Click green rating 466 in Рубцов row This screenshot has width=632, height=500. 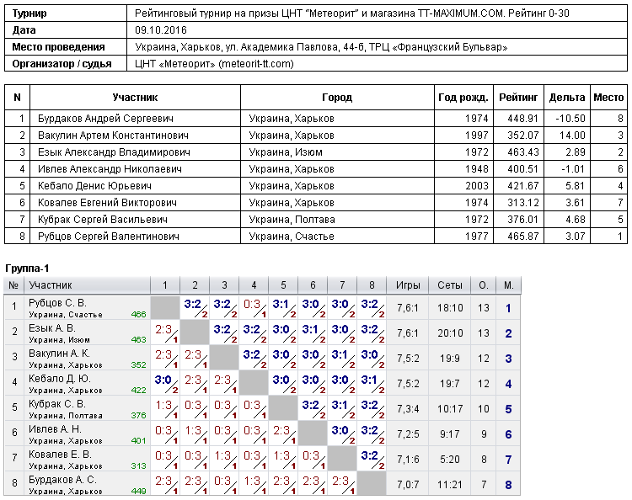[x=138, y=315]
